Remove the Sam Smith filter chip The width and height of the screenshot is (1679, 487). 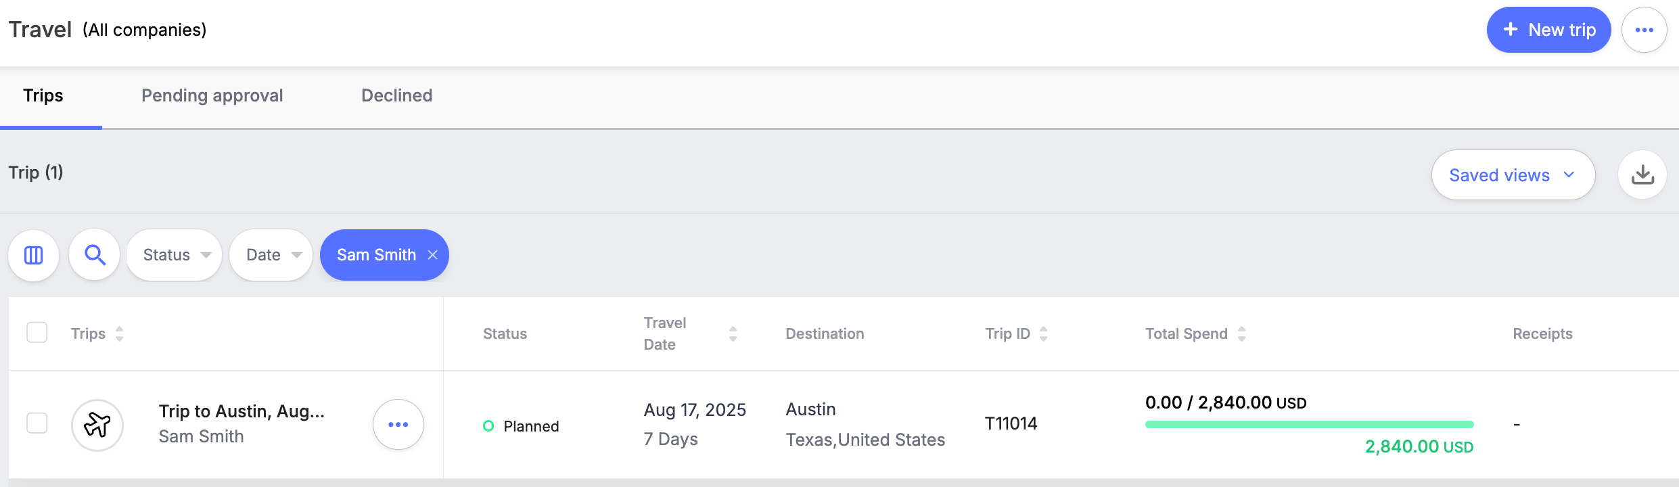pos(433,255)
